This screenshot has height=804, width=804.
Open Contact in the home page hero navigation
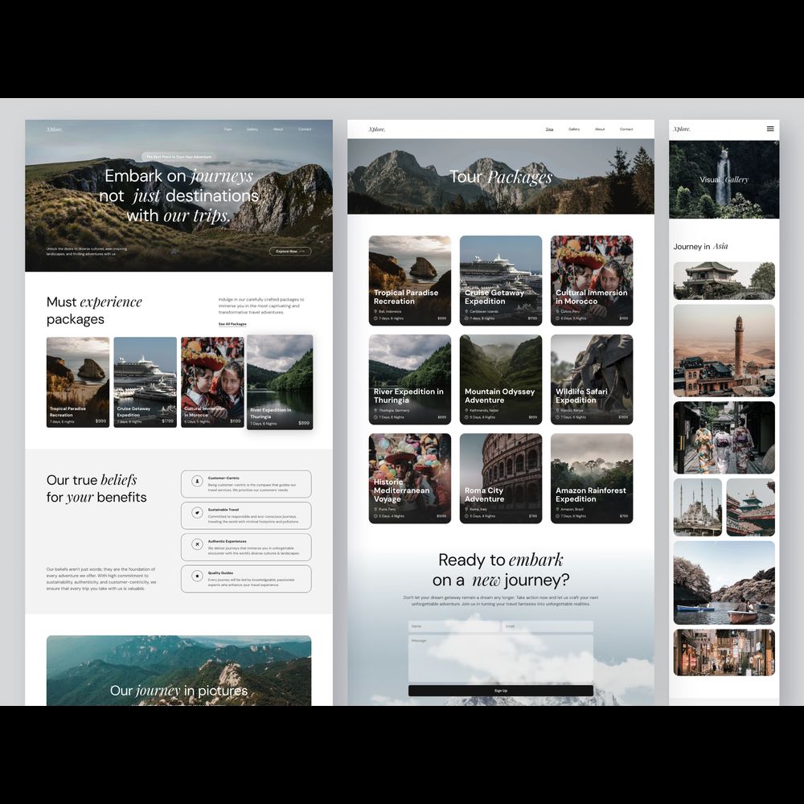(305, 129)
